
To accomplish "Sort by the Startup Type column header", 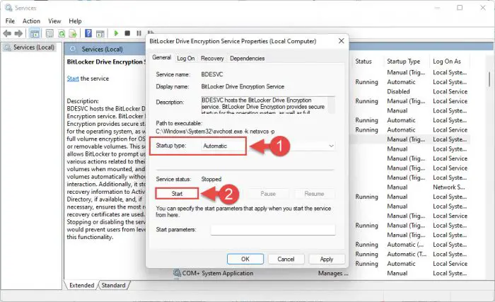I will (404, 62).
